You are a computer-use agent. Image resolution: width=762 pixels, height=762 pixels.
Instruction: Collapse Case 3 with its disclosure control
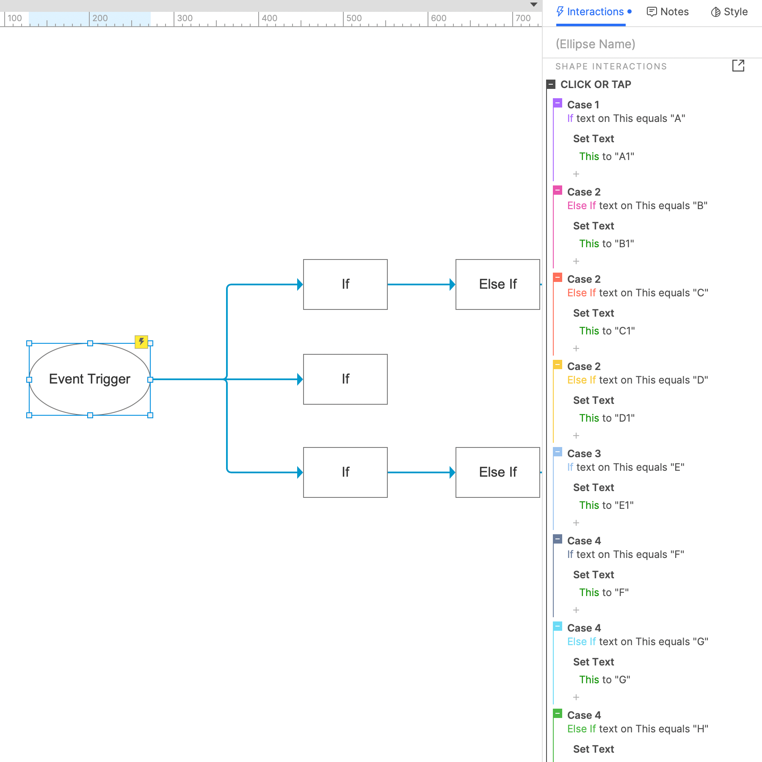pos(558,452)
